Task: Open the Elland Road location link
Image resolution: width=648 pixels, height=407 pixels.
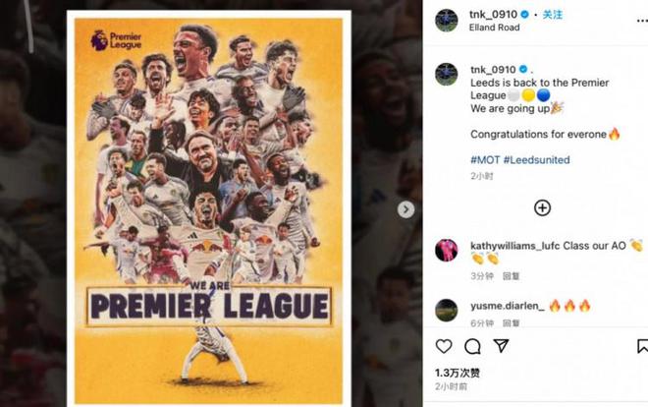Action: pos(494,28)
